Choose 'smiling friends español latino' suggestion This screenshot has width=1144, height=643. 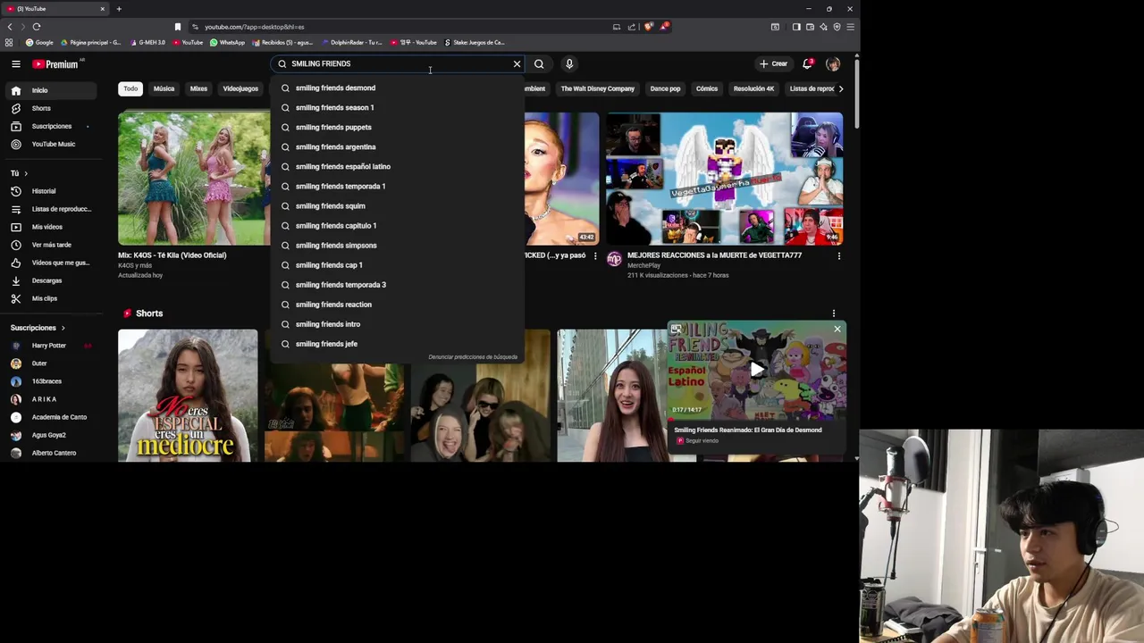(x=397, y=166)
